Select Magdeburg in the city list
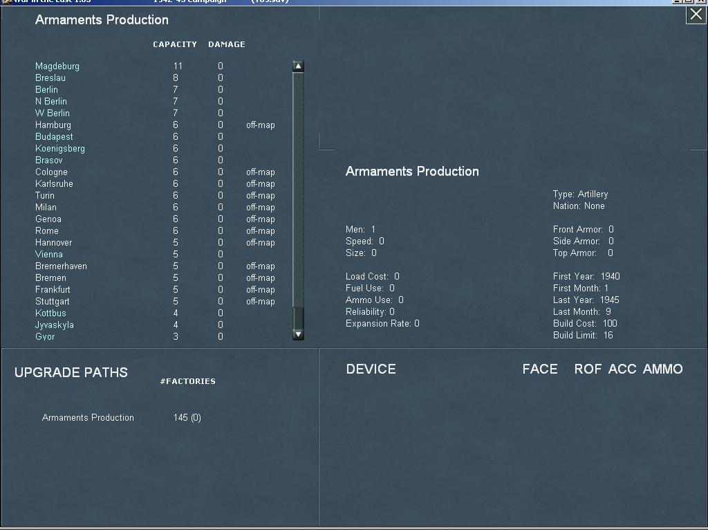The height and width of the screenshot is (530, 708). [57, 66]
